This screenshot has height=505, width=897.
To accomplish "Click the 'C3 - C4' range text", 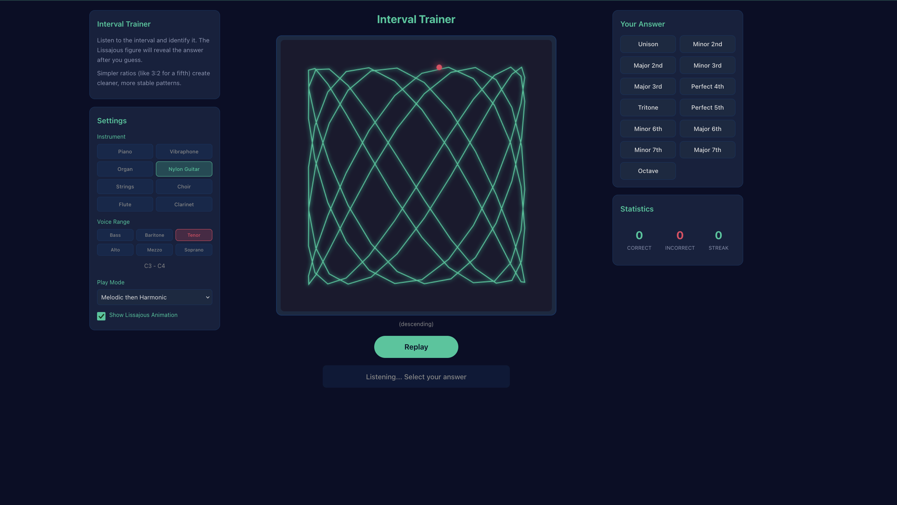I will [155, 266].
